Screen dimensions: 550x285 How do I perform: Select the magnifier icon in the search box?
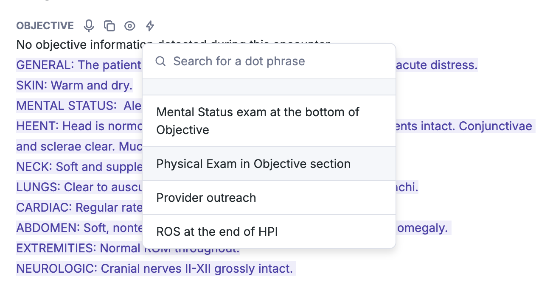pos(160,61)
